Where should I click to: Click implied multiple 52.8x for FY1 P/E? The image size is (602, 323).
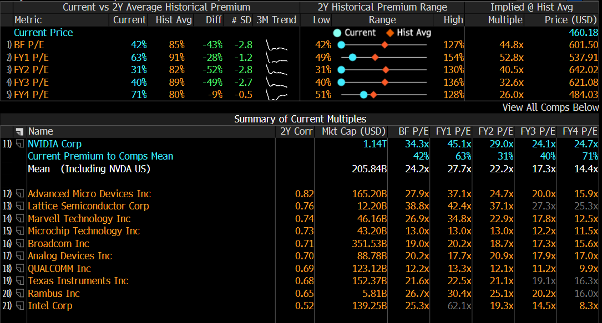[512, 58]
